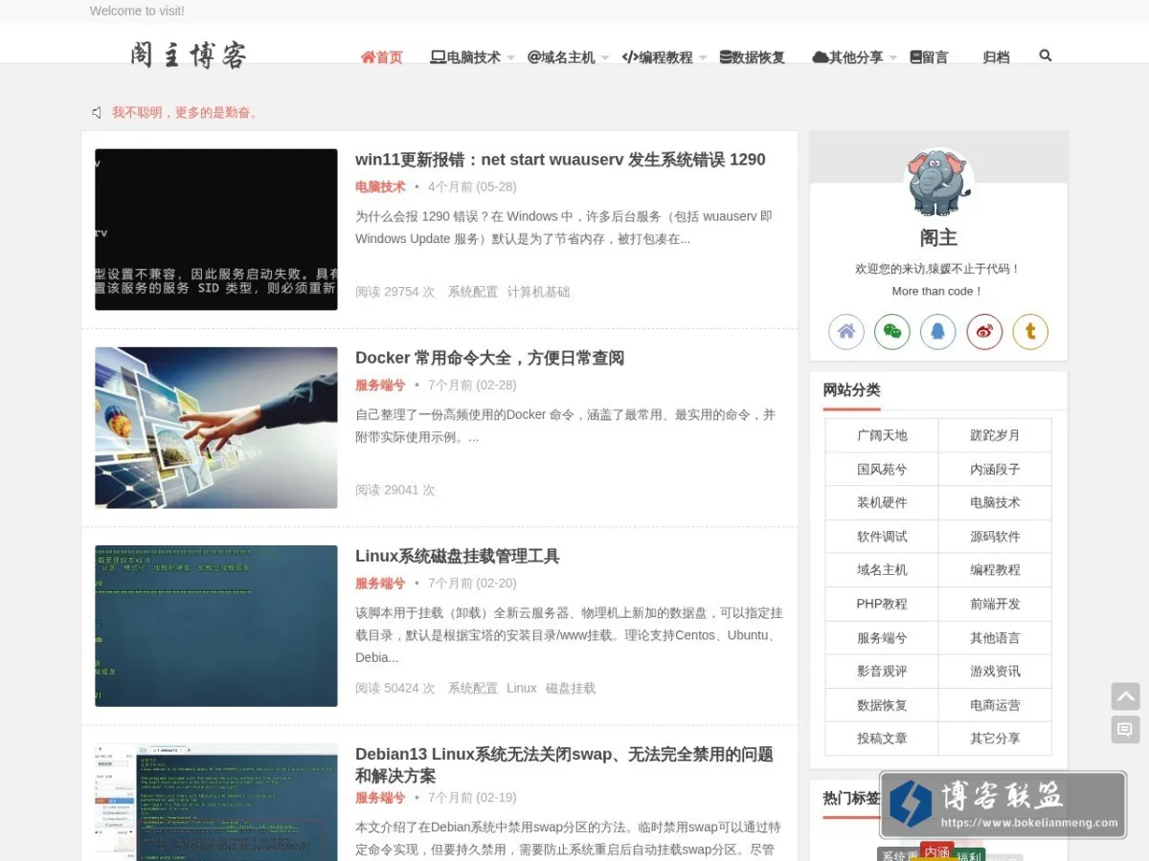The image size is (1149, 861).
Task: Click the 内涵 red hot tag
Action: 937,851
